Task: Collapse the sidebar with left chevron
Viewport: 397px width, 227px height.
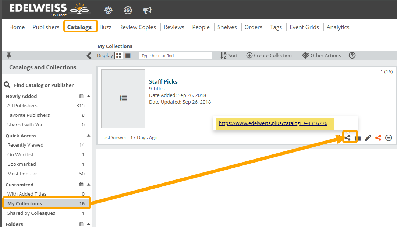Action: pos(89,56)
